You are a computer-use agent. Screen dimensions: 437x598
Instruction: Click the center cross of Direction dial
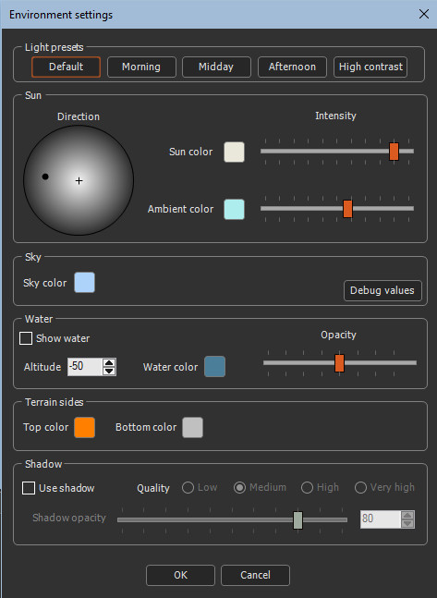point(79,181)
